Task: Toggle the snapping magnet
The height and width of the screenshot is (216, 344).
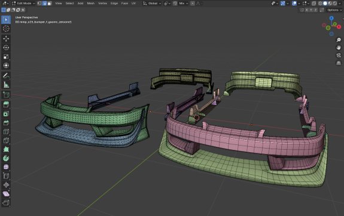Action: [x=175, y=4]
